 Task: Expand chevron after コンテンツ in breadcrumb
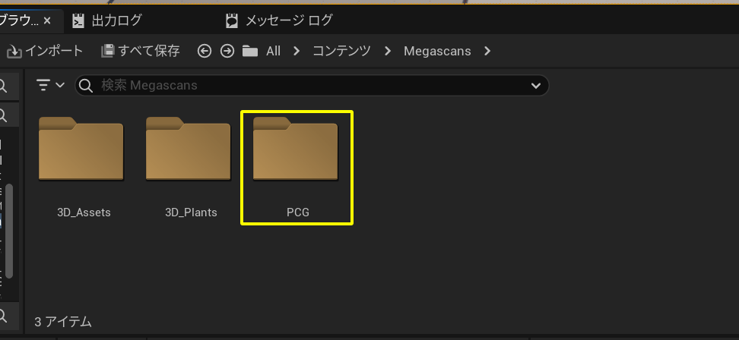(x=388, y=51)
